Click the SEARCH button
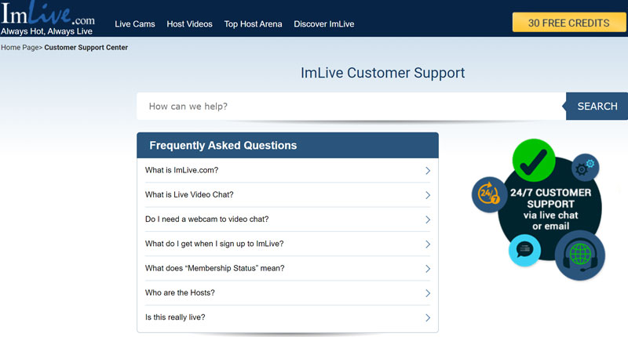Image resolution: width=628 pixels, height=337 pixels. [597, 107]
